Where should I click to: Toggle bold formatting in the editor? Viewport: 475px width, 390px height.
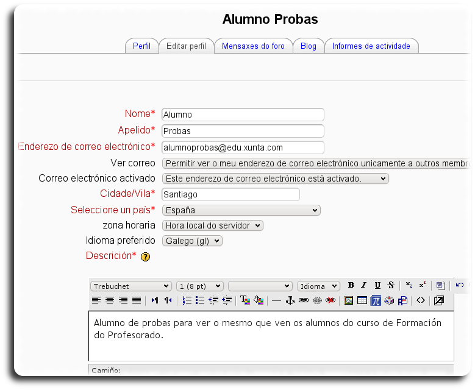351,285
